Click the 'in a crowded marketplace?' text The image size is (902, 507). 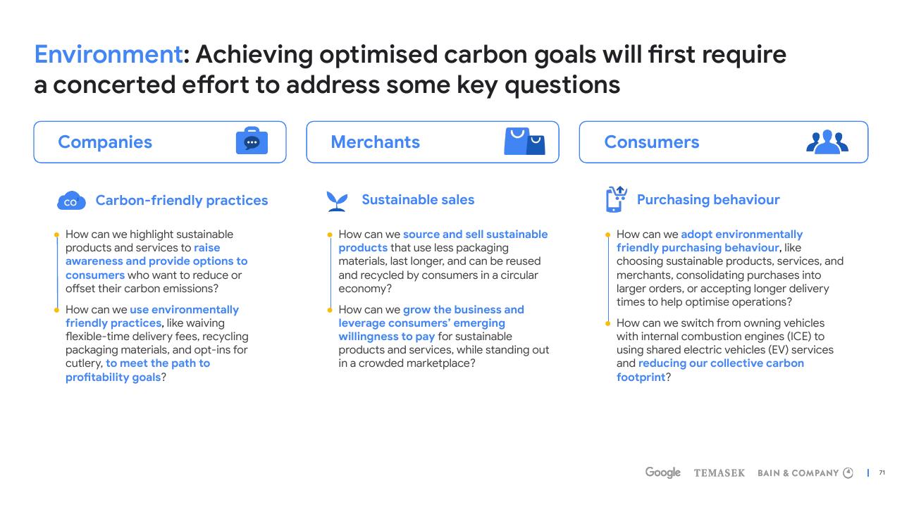(407, 363)
